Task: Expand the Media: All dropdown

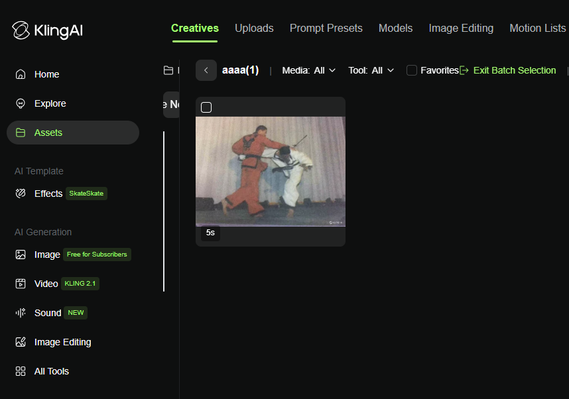Action: 308,70
